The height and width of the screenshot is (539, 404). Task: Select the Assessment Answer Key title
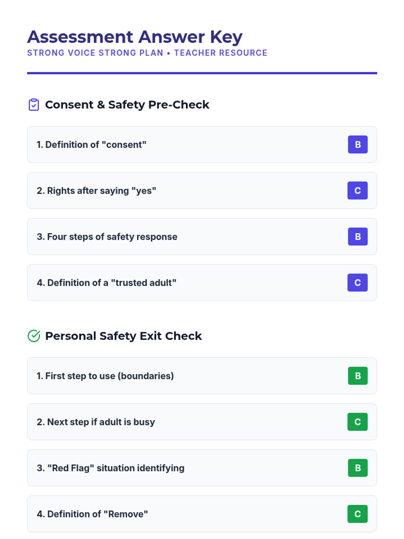pos(135,37)
